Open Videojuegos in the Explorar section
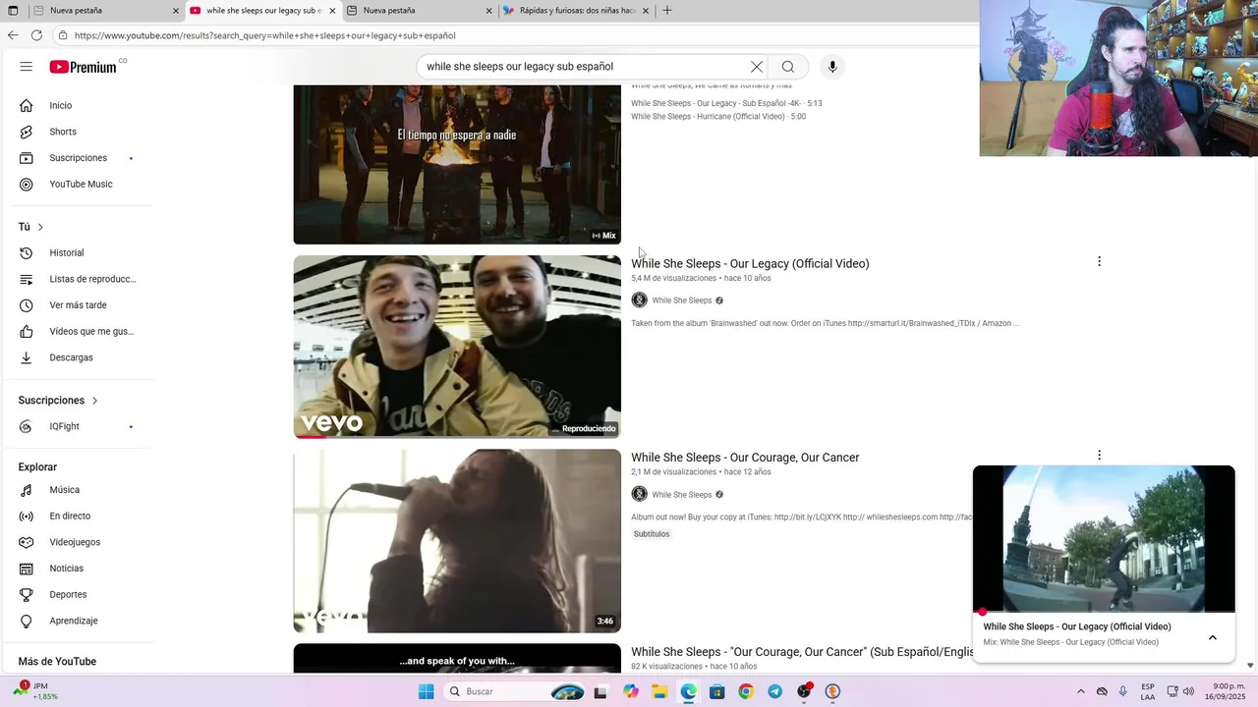The image size is (1258, 707). click(77, 542)
